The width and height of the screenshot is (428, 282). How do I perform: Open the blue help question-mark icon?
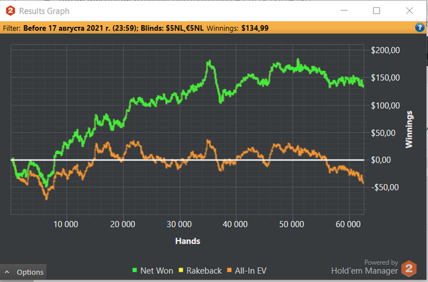(419, 27)
